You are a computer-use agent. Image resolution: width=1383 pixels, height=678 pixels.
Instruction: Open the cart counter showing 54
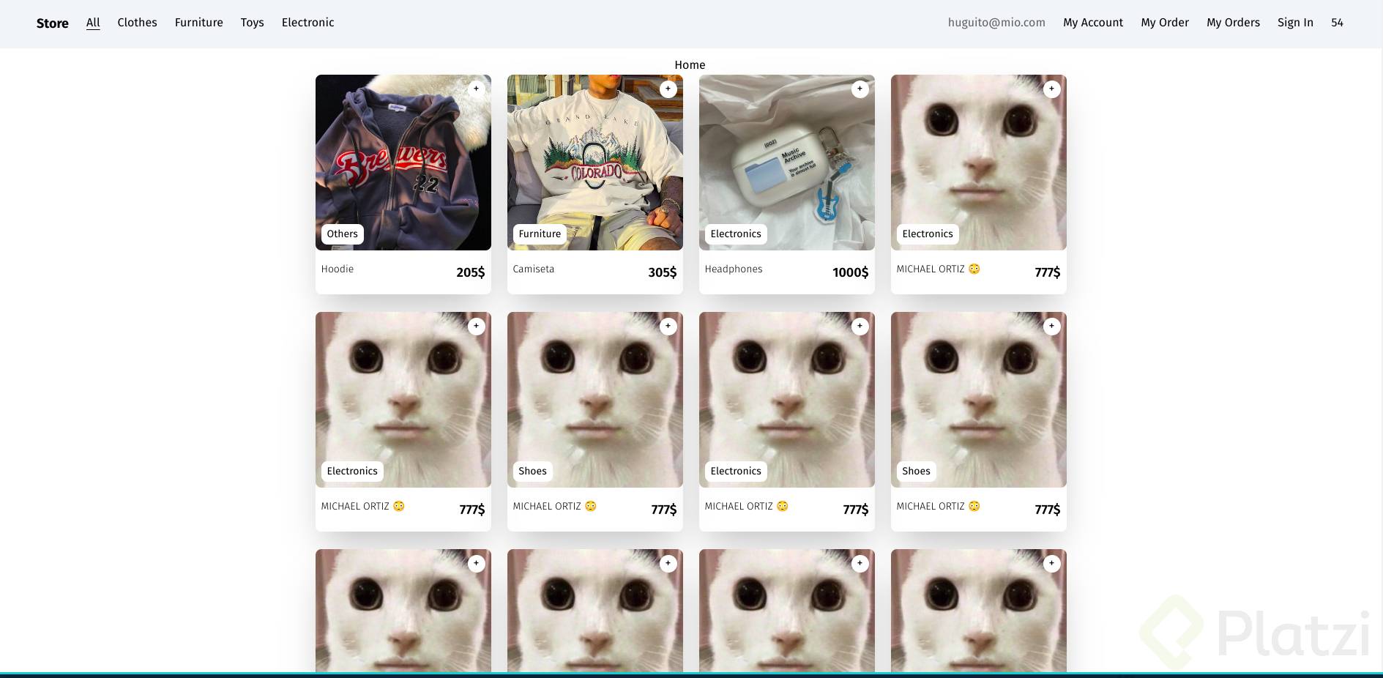pos(1337,23)
